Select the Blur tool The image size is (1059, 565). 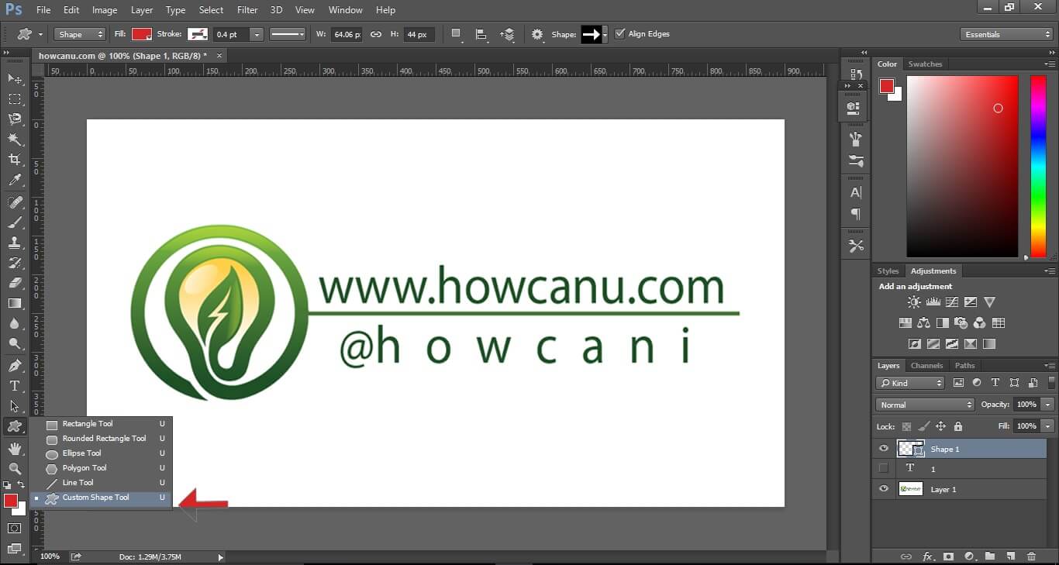[x=15, y=323]
